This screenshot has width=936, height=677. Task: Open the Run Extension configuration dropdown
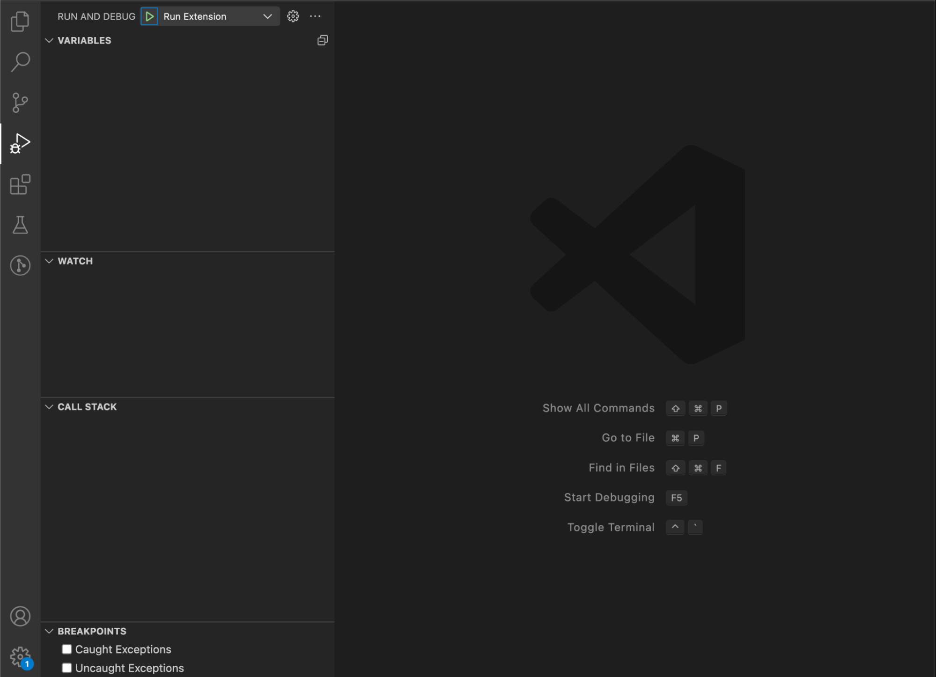pyautogui.click(x=267, y=16)
